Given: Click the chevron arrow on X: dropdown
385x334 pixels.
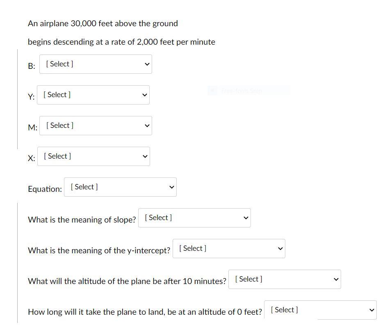Looking at the screenshot, I should [145, 157].
